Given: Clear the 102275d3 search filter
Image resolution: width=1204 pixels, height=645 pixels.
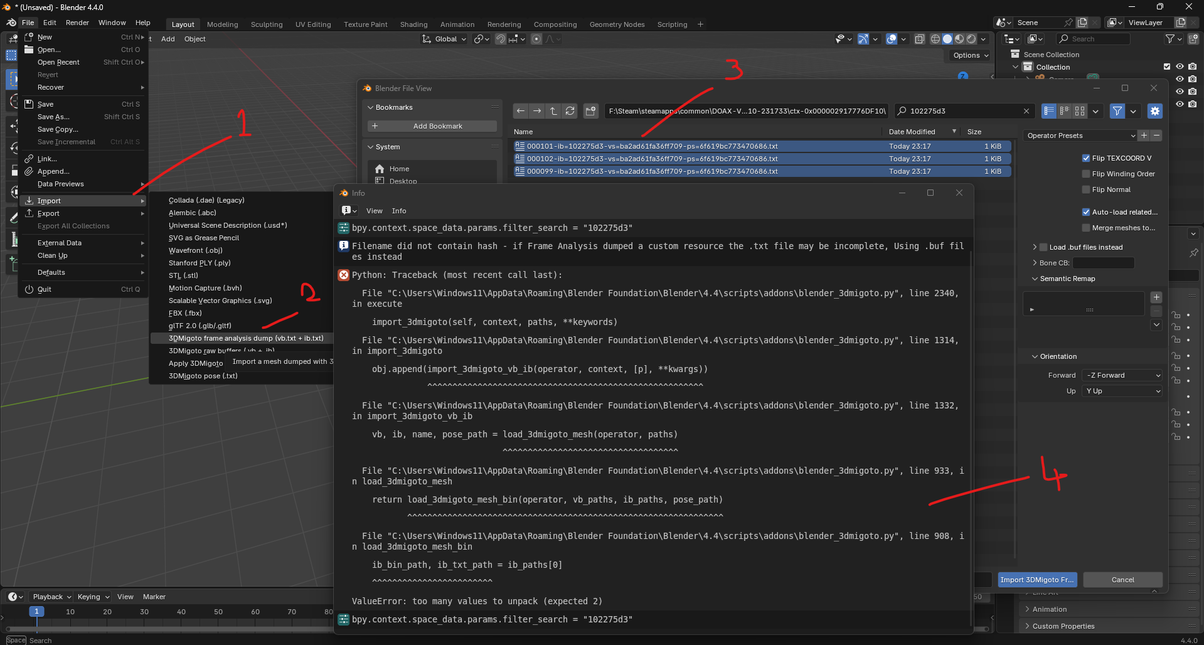Looking at the screenshot, I should click(1026, 111).
